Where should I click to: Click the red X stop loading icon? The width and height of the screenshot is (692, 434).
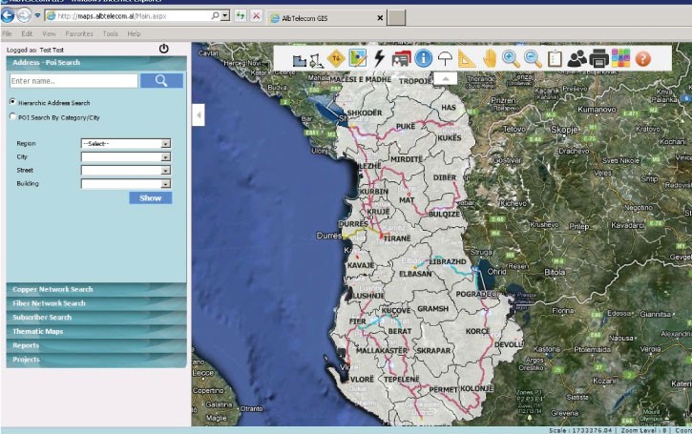click(257, 16)
